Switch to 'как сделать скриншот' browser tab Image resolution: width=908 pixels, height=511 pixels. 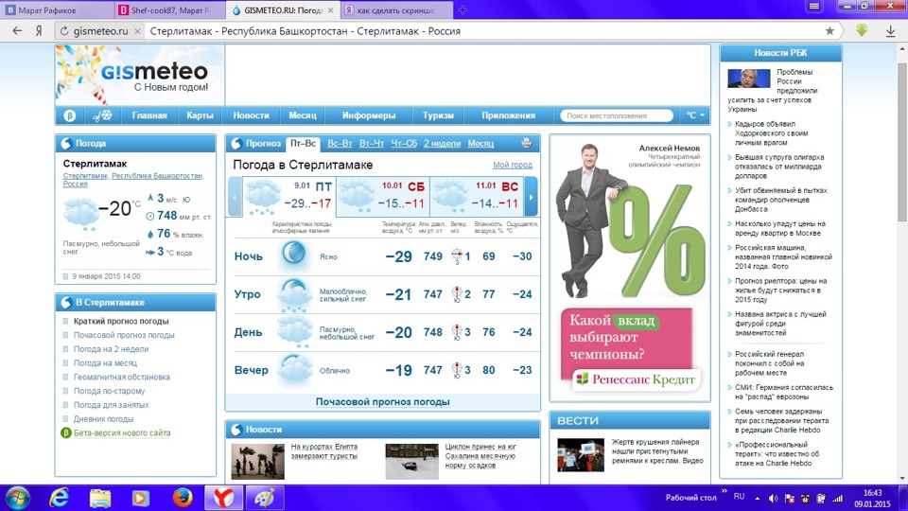coord(396,9)
